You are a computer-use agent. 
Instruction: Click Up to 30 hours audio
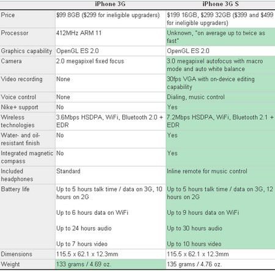(194, 228)
